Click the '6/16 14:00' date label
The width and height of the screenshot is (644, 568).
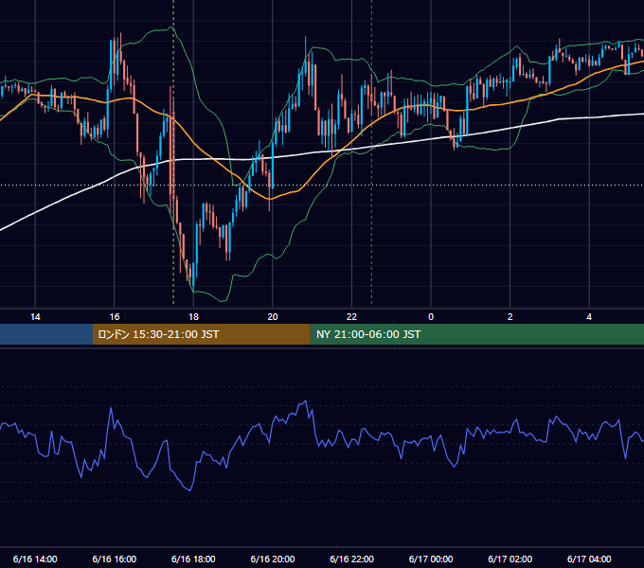[x=35, y=559]
